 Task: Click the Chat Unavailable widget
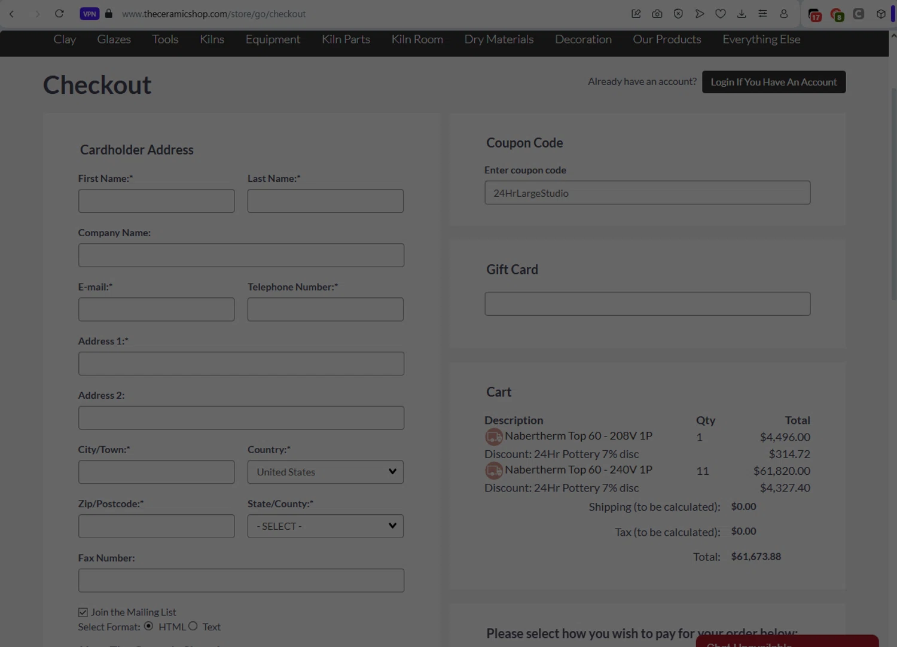[787, 641]
